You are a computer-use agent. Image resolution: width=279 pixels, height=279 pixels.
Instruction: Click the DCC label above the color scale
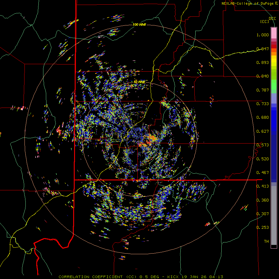pos(272,19)
